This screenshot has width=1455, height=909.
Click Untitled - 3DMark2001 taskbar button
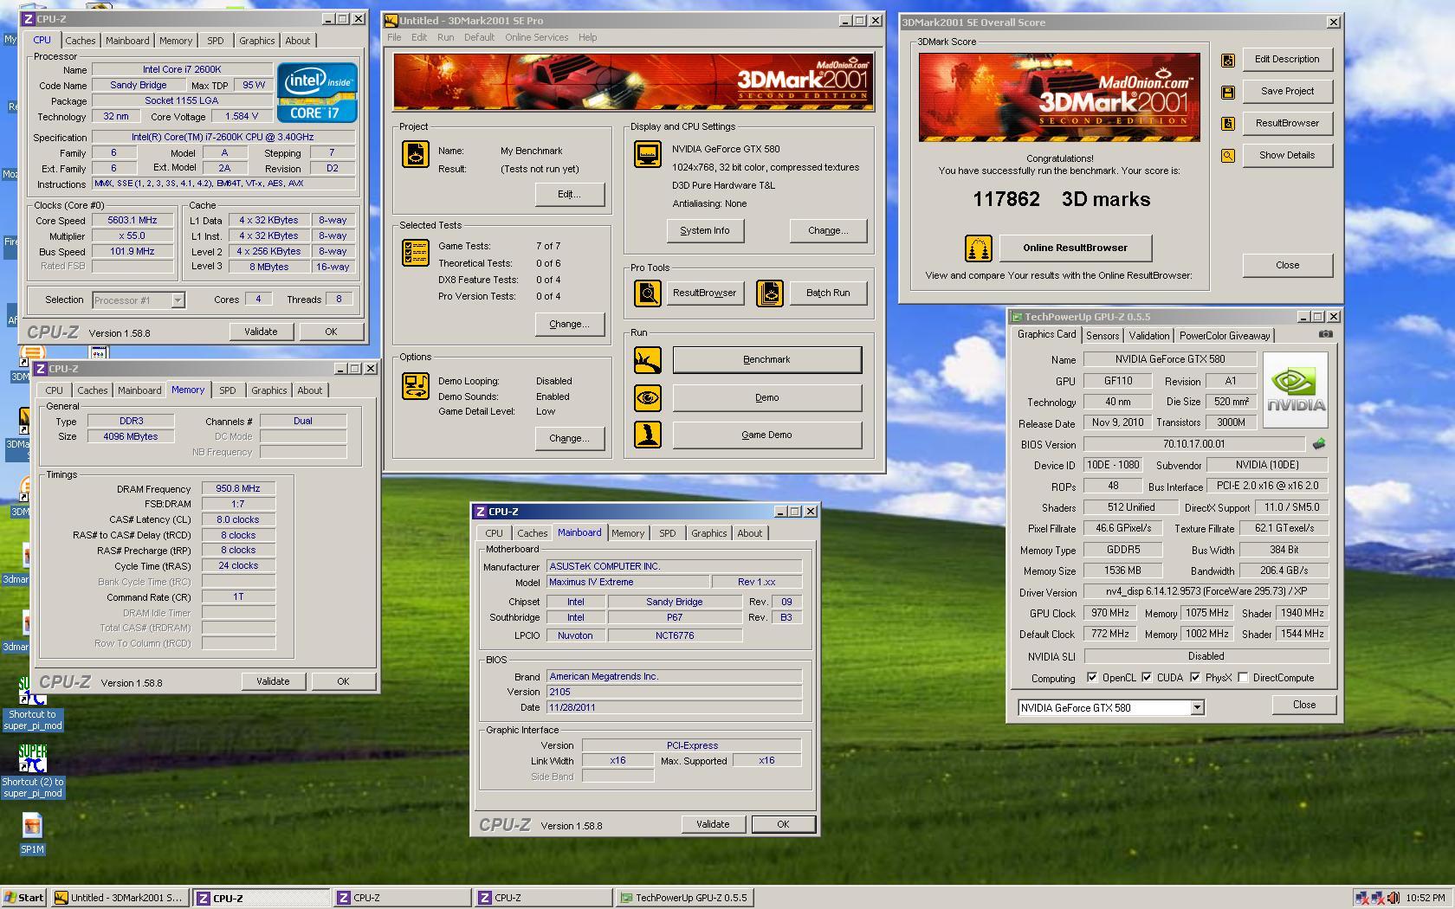pos(120,898)
